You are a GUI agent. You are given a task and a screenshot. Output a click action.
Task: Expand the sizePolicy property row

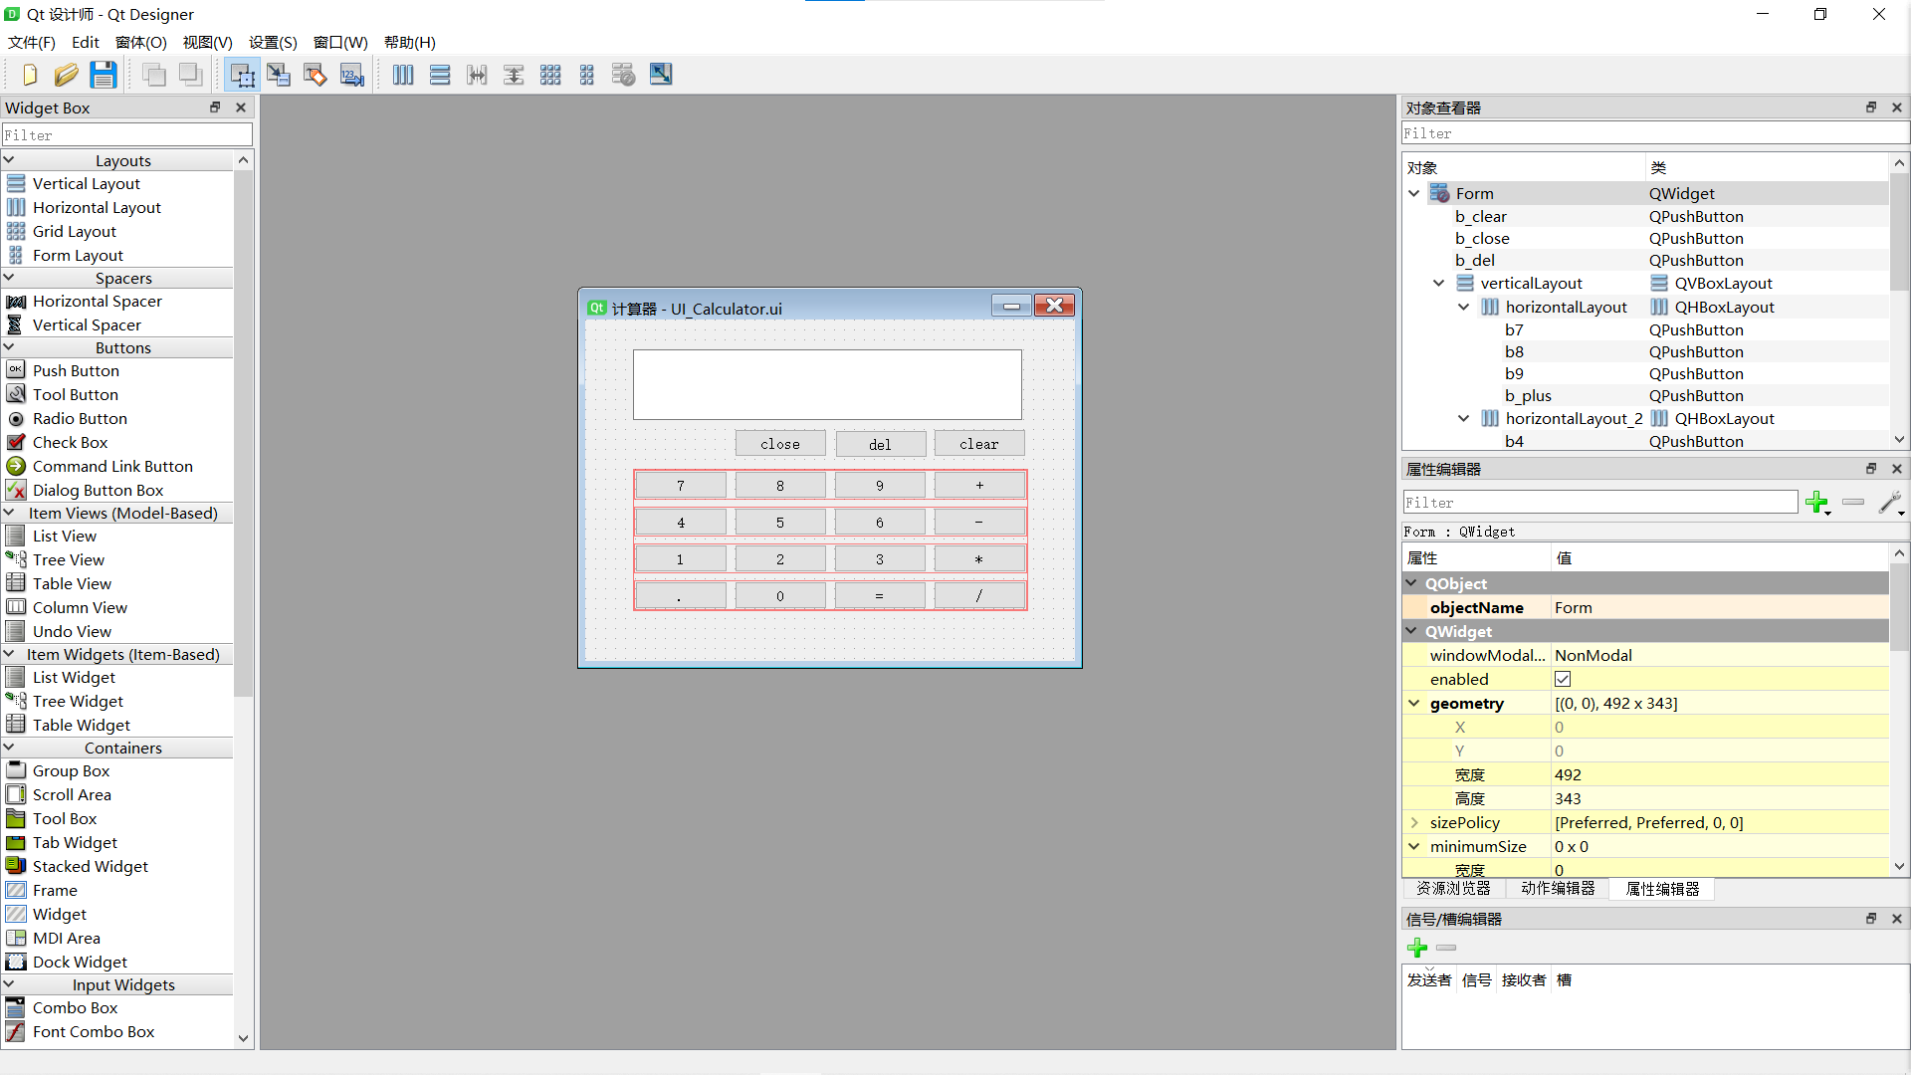point(1416,821)
